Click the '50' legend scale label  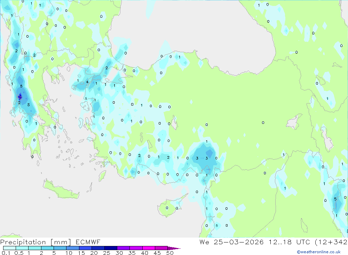(170, 253)
